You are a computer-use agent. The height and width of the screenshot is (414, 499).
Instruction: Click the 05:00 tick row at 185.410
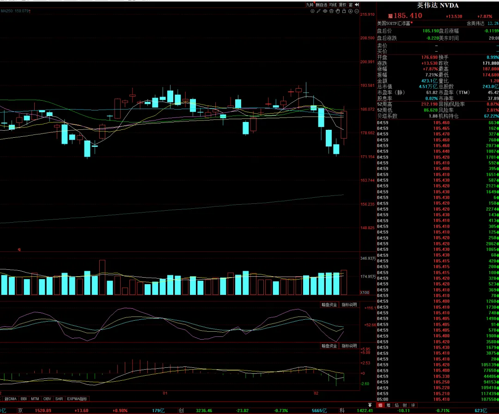pyautogui.click(x=438, y=399)
